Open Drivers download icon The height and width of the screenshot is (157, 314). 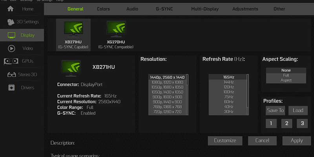(11, 88)
